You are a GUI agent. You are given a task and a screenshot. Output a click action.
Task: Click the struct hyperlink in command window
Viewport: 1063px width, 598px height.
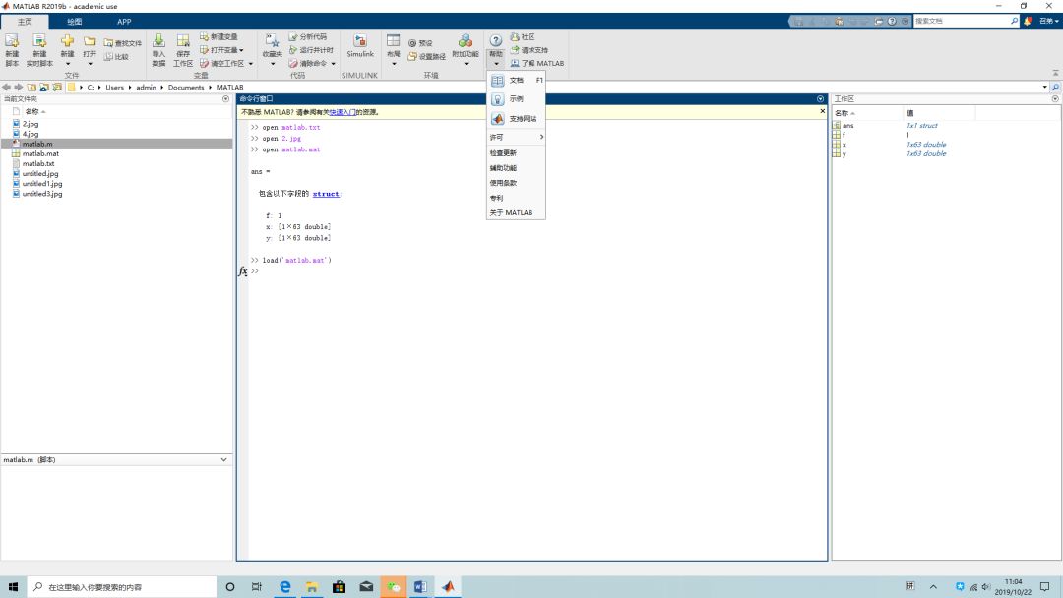[326, 194]
